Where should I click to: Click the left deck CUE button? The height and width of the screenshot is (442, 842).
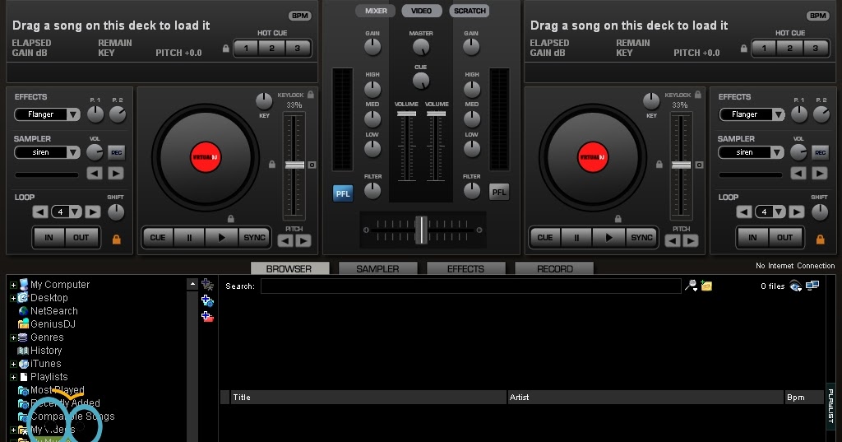point(157,237)
